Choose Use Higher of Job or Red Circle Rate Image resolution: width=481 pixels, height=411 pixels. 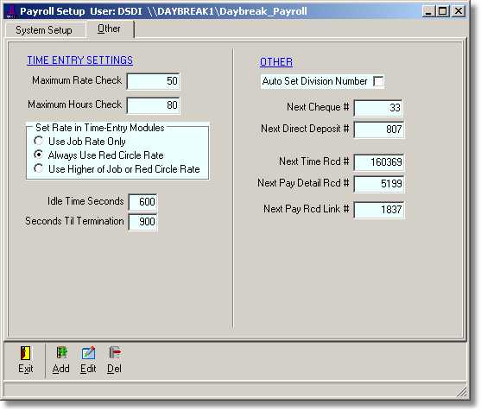click(x=38, y=168)
